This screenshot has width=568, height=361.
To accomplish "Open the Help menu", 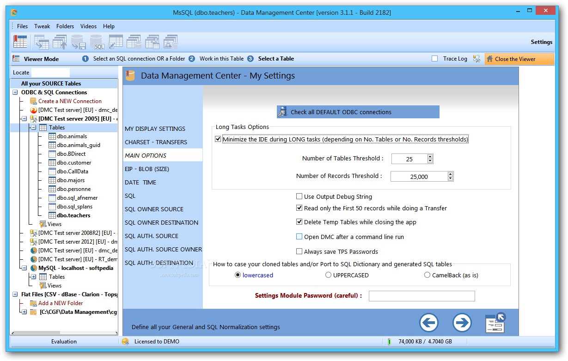I will click(109, 26).
